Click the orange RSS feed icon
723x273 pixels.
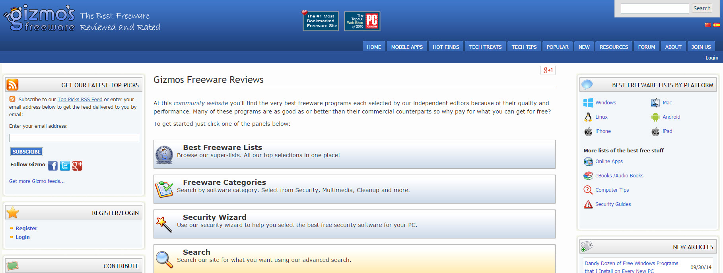12,85
